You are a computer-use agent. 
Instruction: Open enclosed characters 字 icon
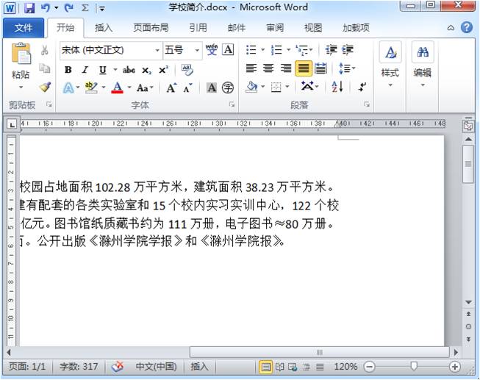pyautogui.click(x=228, y=88)
